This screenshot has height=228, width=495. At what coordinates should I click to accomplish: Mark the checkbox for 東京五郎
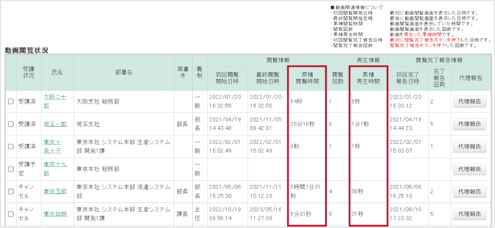tap(11, 191)
